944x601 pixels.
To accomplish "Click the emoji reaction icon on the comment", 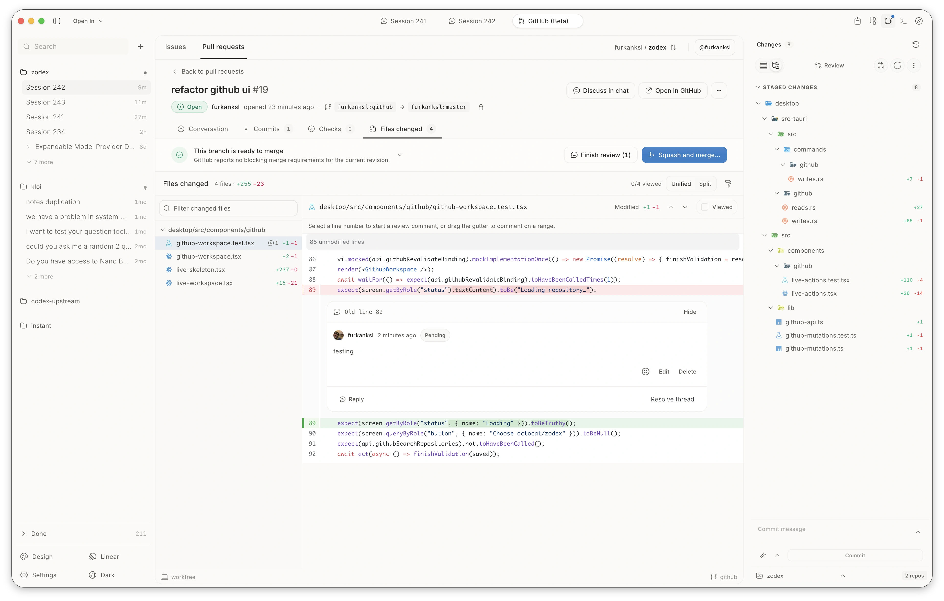I will pyautogui.click(x=645, y=372).
